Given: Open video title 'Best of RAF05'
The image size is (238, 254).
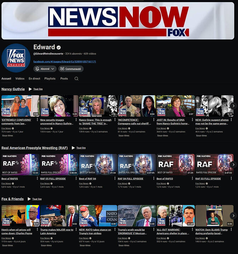Looking at the screenshot, I should tap(10, 179).
